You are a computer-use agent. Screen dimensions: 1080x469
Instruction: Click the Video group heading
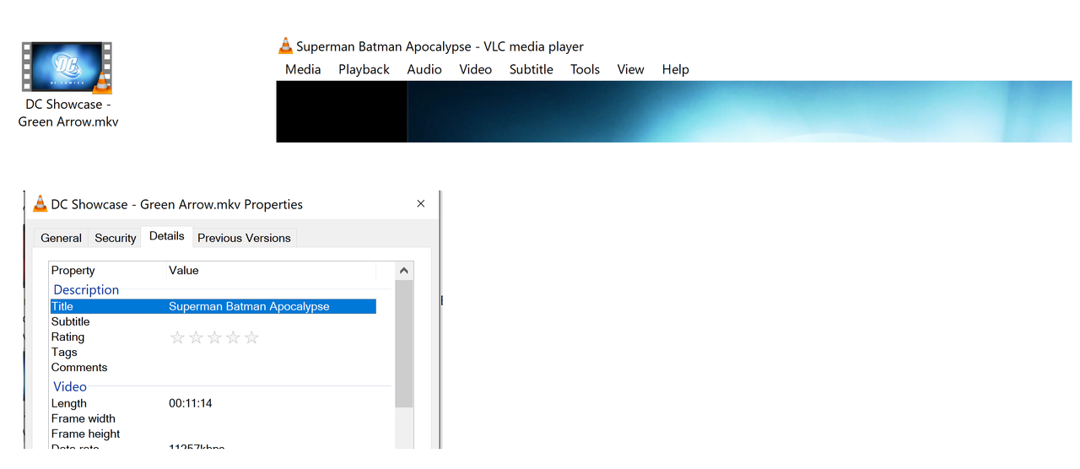pos(70,386)
